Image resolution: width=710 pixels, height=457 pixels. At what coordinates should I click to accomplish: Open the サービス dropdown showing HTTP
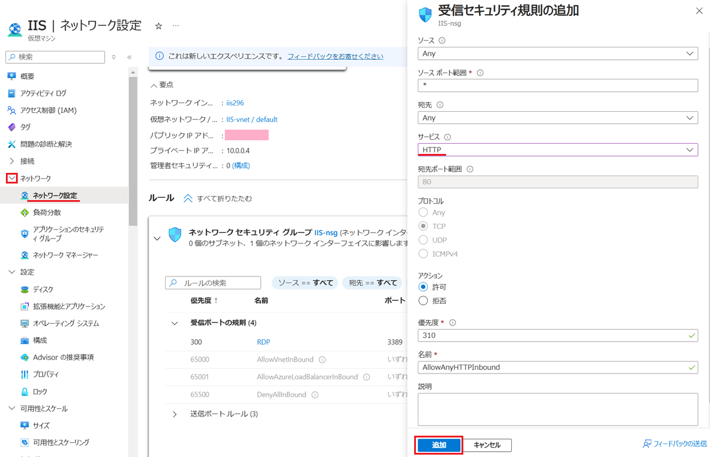558,150
